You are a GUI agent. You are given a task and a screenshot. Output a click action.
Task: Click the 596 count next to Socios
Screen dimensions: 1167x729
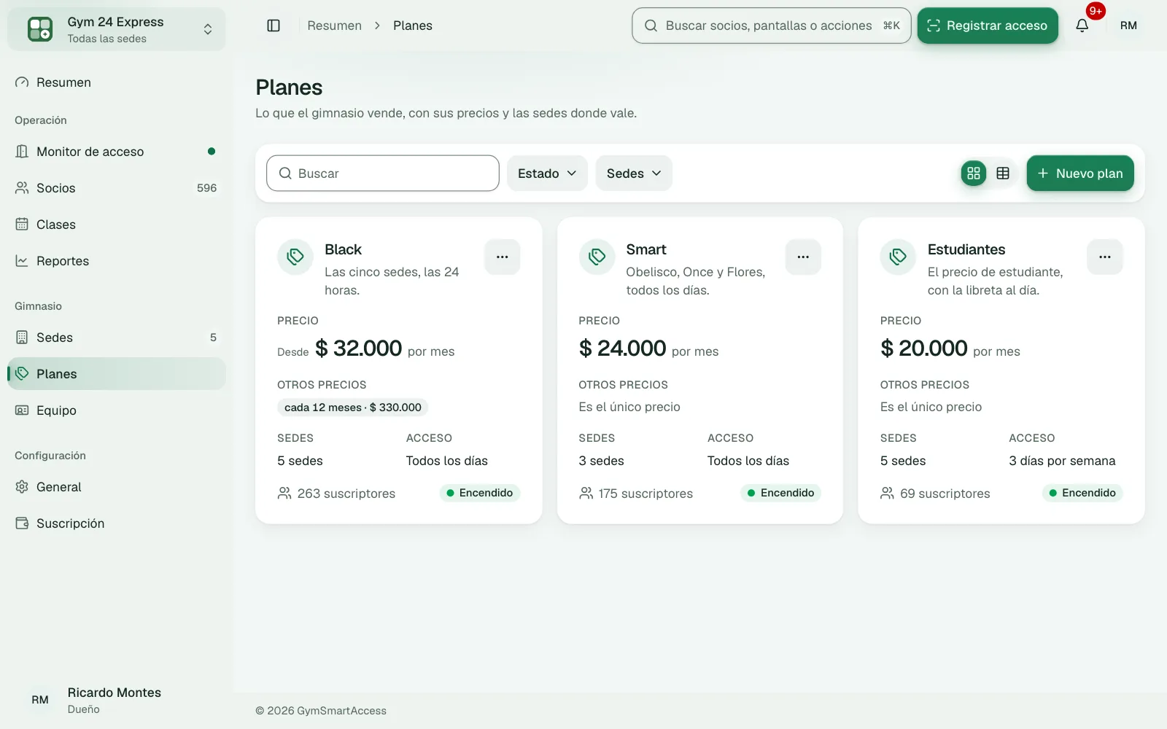coord(206,188)
